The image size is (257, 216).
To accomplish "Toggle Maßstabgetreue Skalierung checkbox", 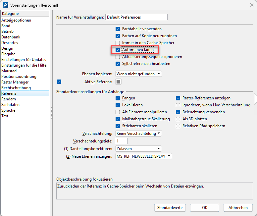I will tap(118, 119).
